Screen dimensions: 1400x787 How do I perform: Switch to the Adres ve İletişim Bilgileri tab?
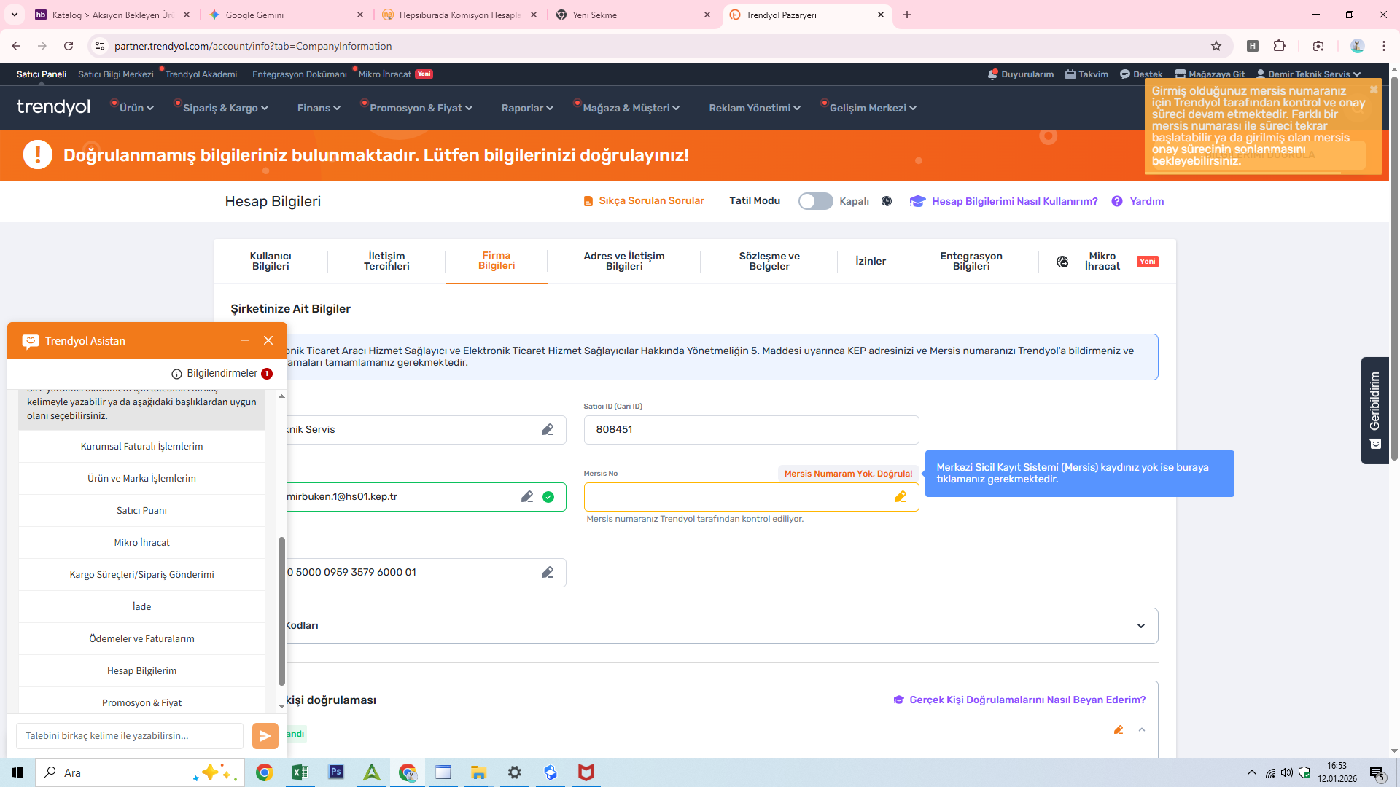point(624,261)
